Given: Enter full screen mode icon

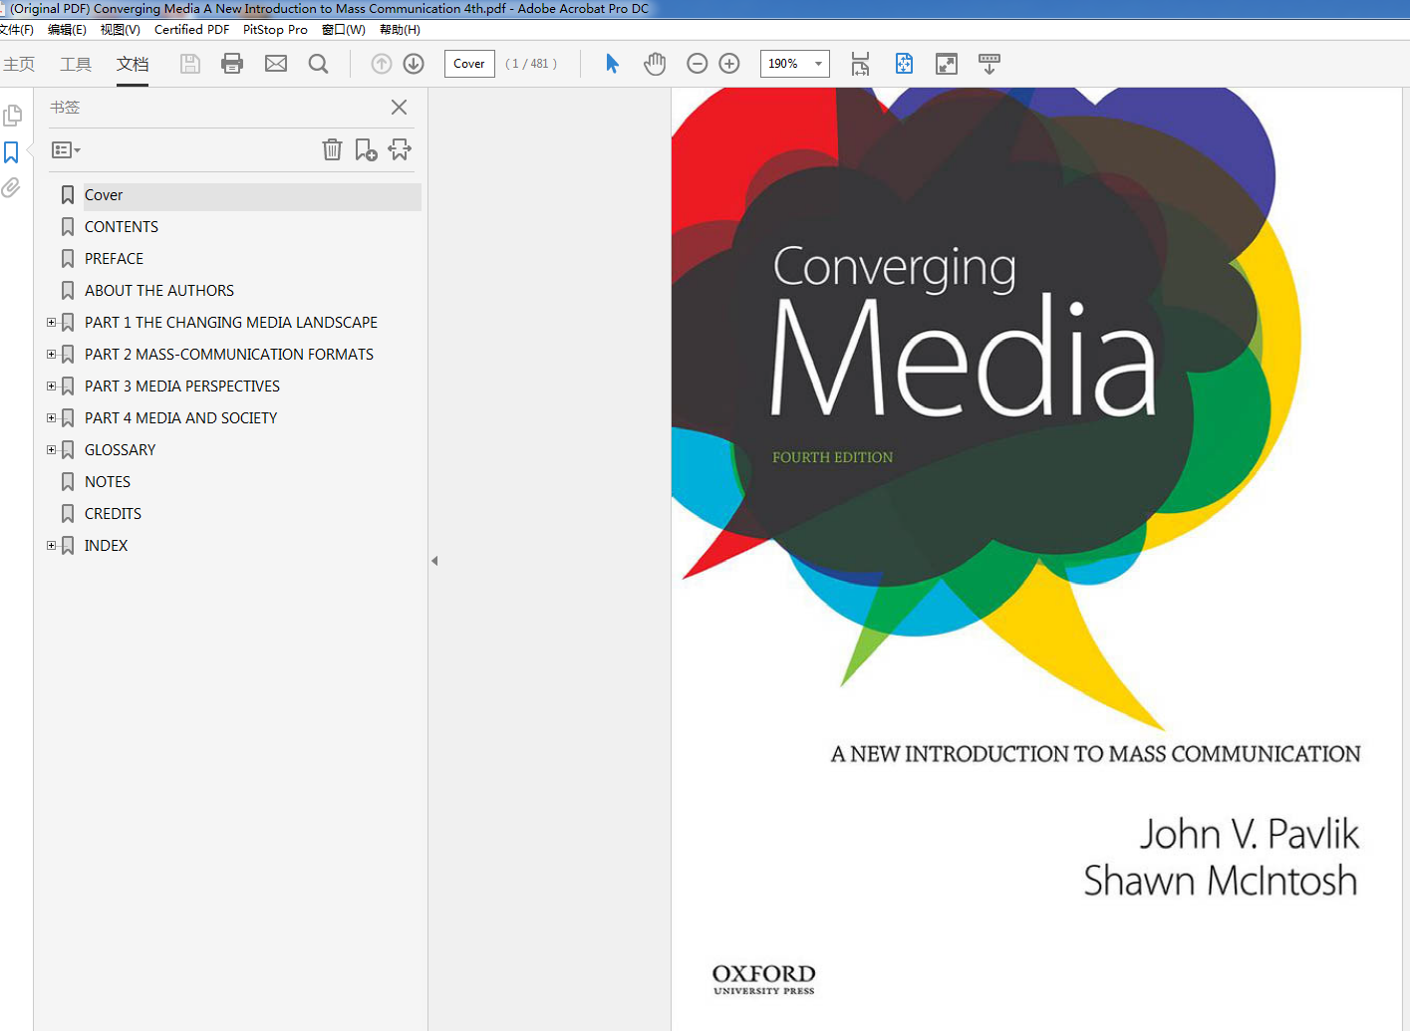Looking at the screenshot, I should (947, 64).
